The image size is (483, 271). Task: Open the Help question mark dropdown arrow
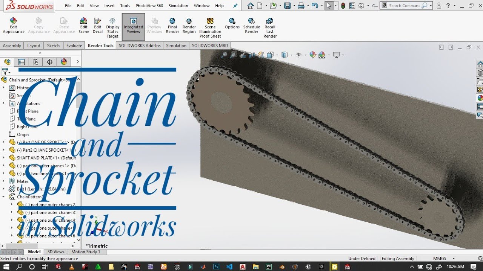pos(454,6)
